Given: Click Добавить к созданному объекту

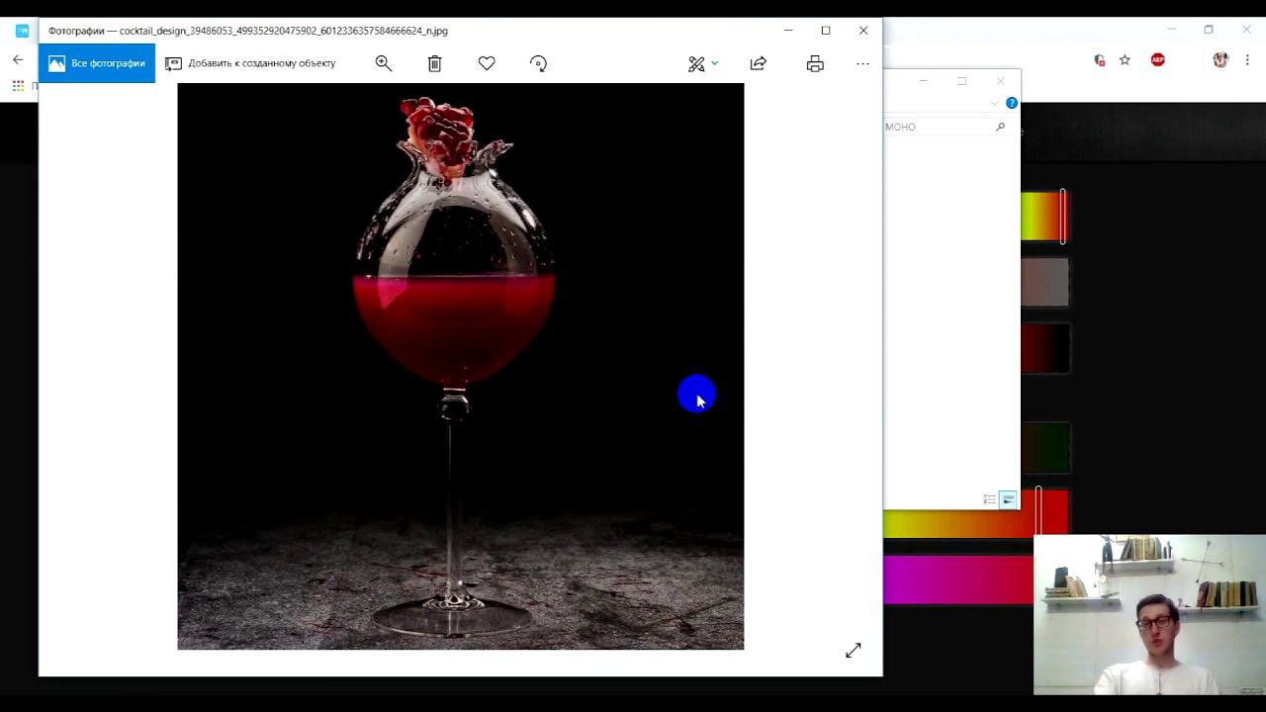Looking at the screenshot, I should [x=250, y=63].
